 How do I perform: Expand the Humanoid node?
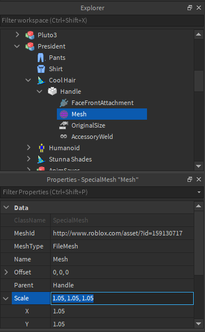[x=29, y=147]
